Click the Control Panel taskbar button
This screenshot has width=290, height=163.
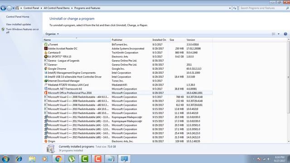click(x=124, y=159)
